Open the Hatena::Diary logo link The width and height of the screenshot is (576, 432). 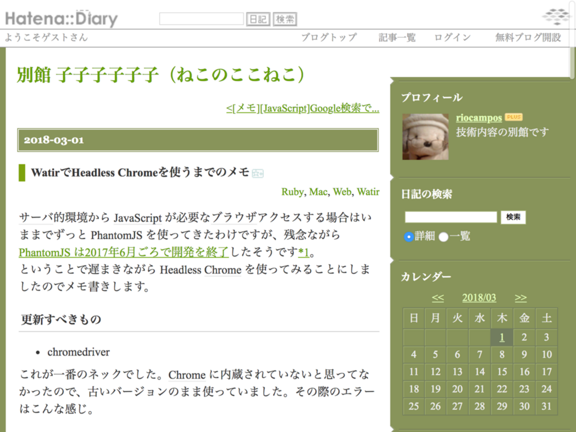pyautogui.click(x=62, y=19)
